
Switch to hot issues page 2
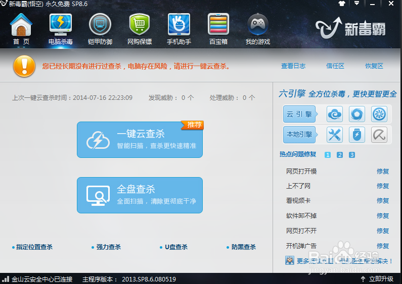[x=340, y=155]
